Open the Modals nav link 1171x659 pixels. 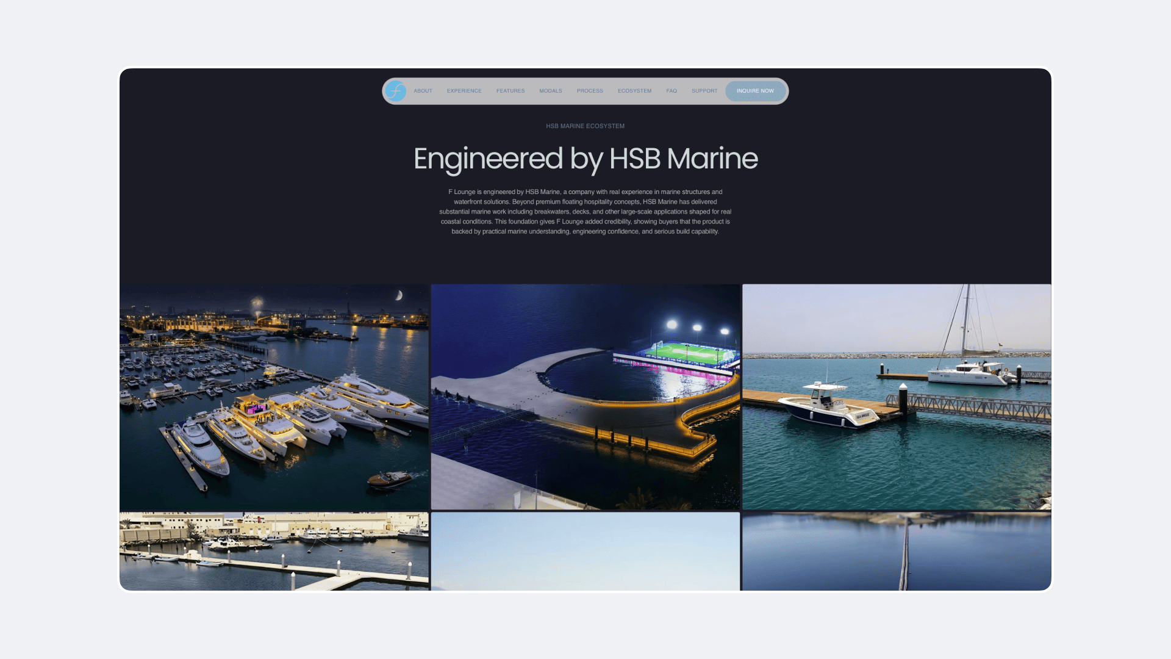click(551, 91)
